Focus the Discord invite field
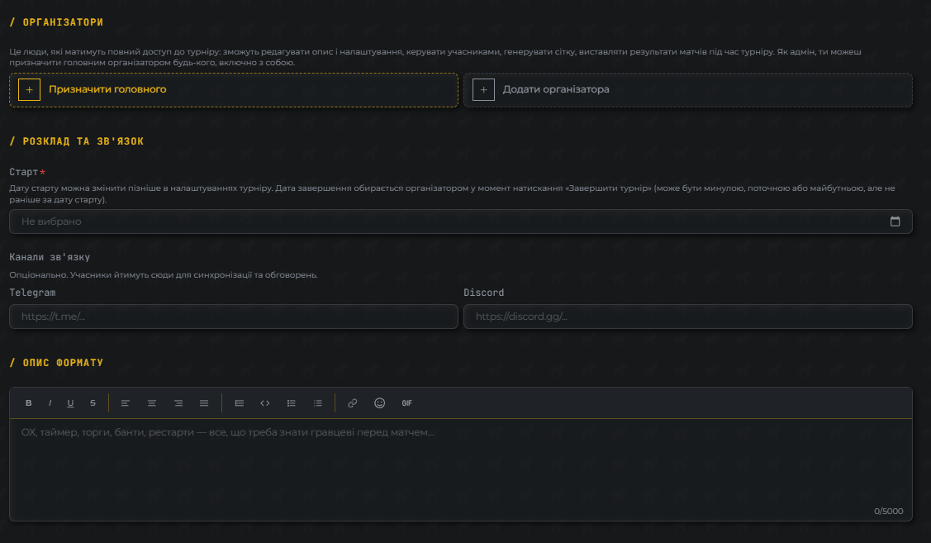 pyautogui.click(x=687, y=316)
